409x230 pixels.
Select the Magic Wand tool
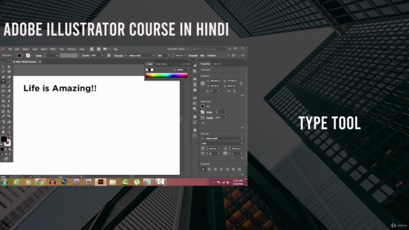(3, 72)
